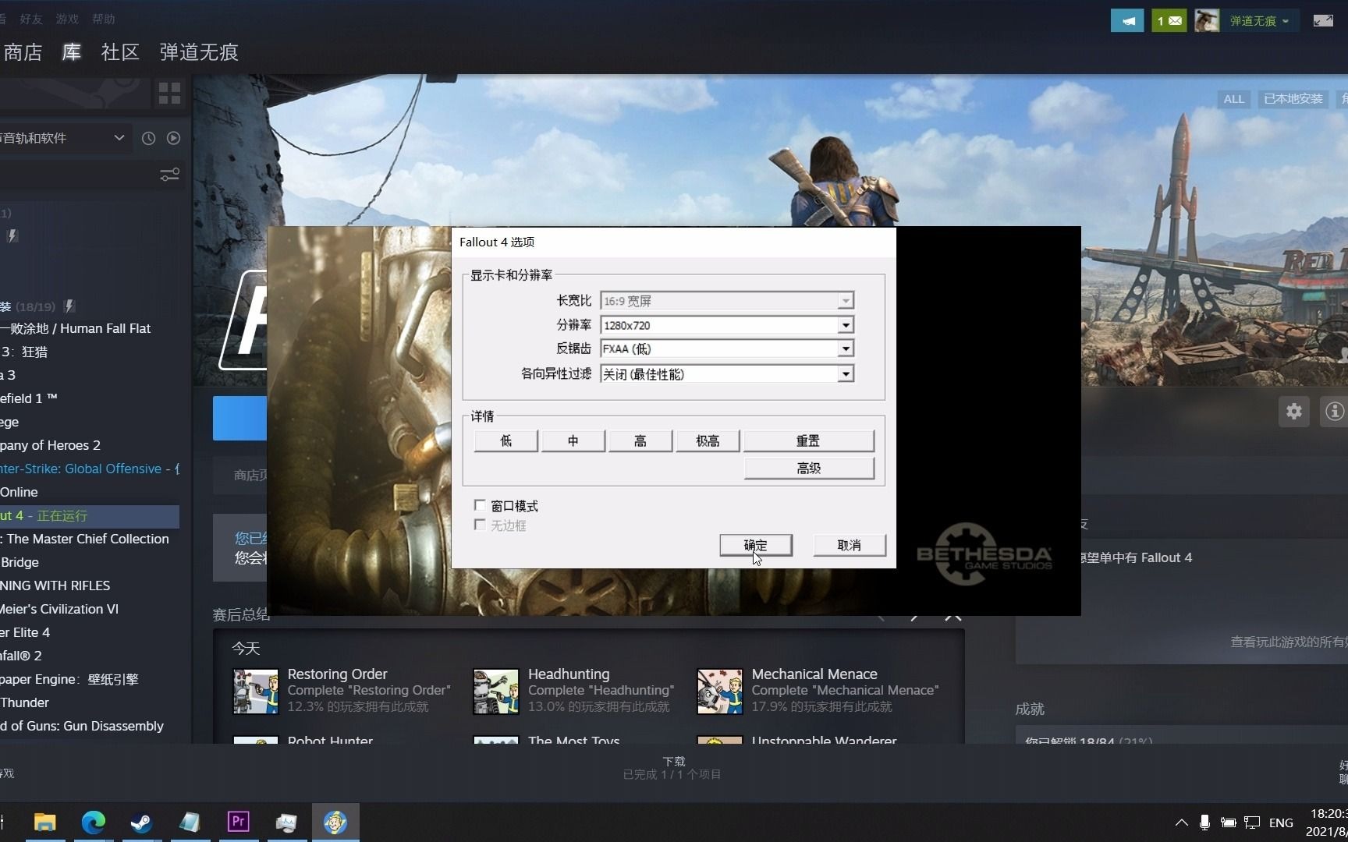Image resolution: width=1348 pixels, height=842 pixels.
Task: Expand the library category dropdown
Action: (64, 138)
